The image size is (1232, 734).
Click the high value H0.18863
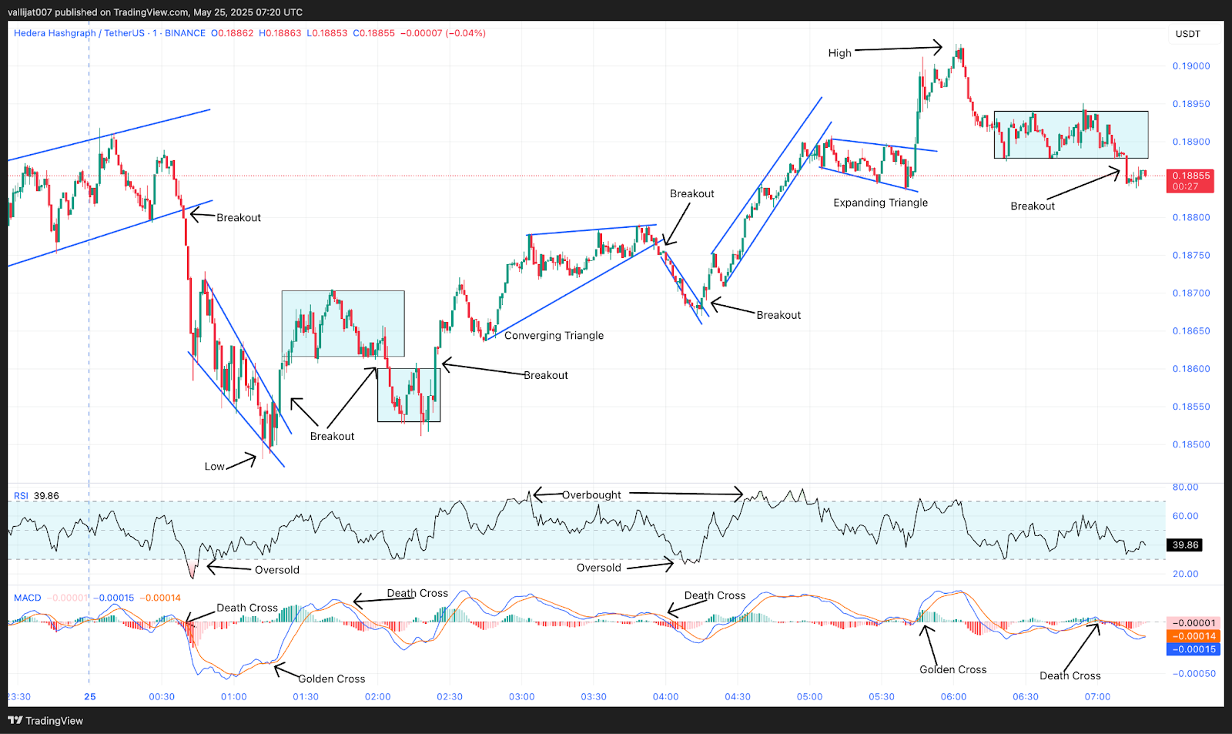pos(280,33)
